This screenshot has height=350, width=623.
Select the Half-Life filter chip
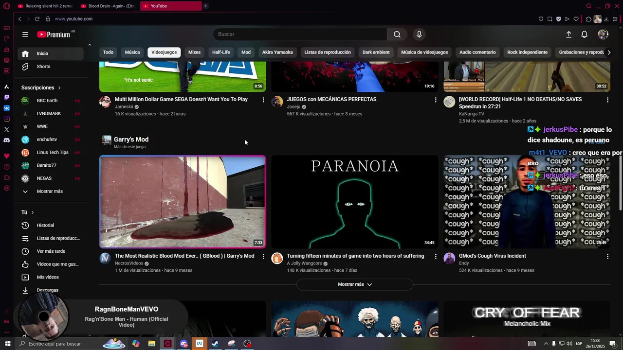click(221, 52)
